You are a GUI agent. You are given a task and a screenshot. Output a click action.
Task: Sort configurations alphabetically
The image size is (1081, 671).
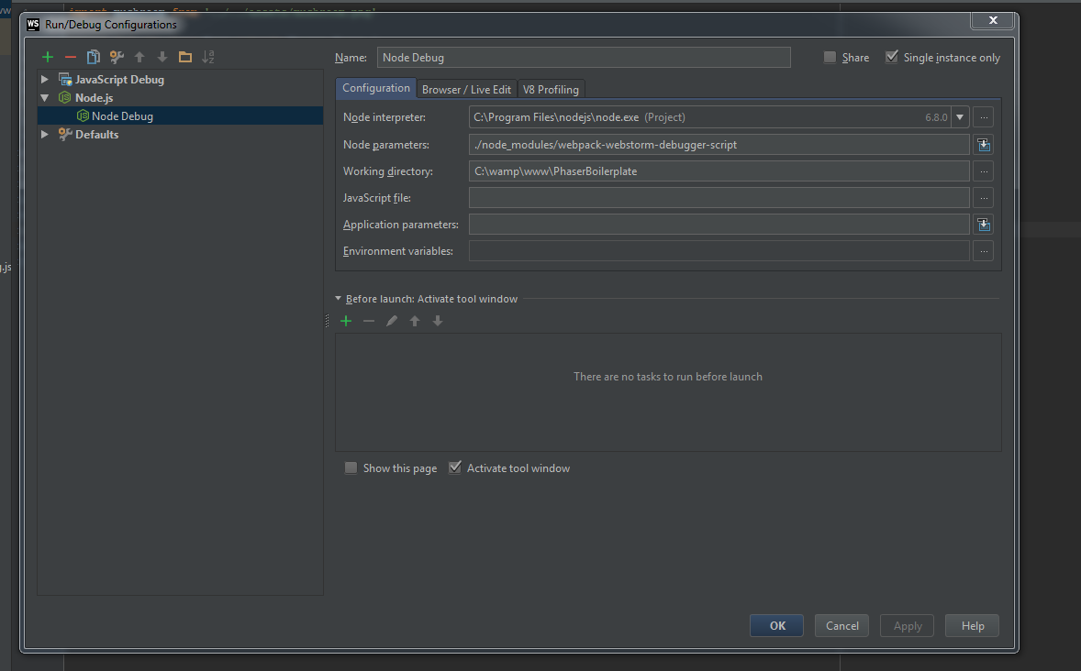click(x=208, y=57)
